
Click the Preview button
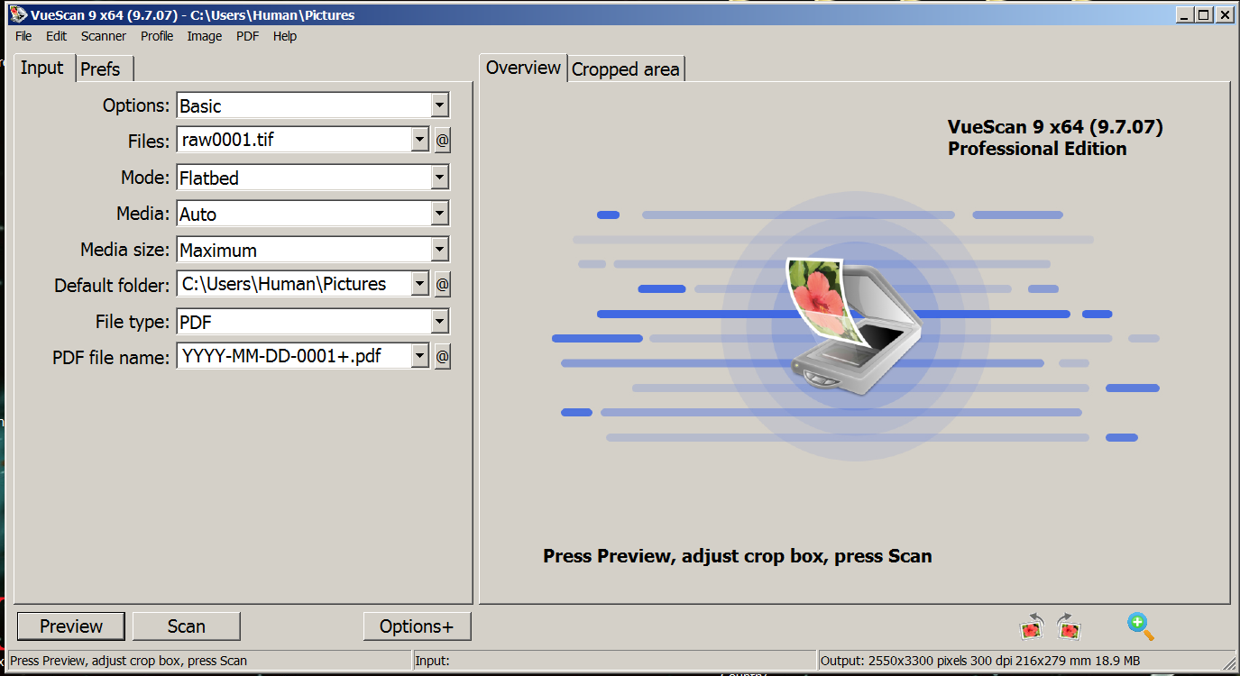click(x=71, y=626)
